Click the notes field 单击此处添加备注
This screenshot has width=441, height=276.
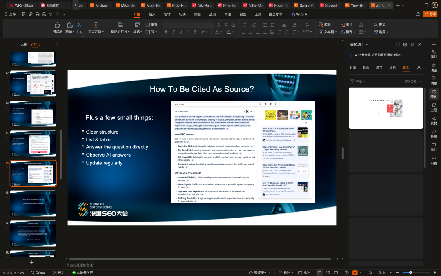coord(80,265)
